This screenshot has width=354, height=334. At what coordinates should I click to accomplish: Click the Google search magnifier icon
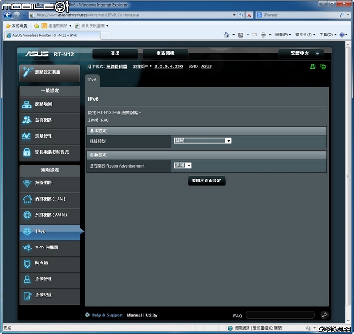pyautogui.click(x=342, y=15)
